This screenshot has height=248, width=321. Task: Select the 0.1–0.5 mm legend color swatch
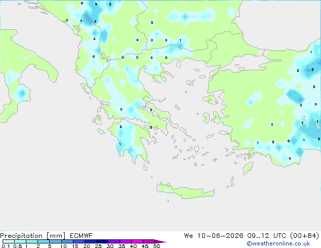click(9, 241)
